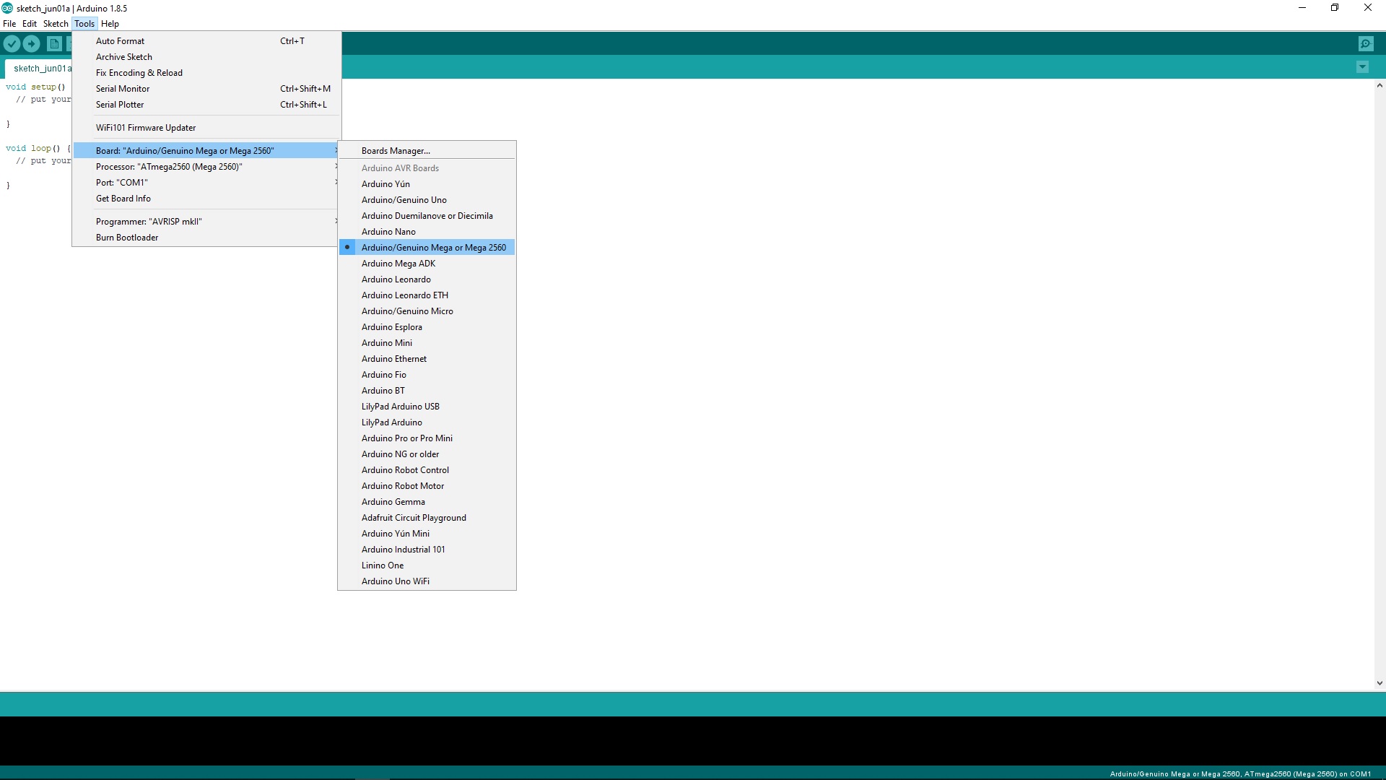Select Arduino BT board
This screenshot has height=780, width=1386.
click(x=427, y=391)
